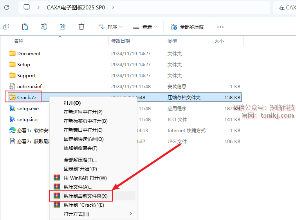The image size is (296, 220).
Task: Click the 2024/11/19 11:48 date of autorun.inf
Action: pos(131,87)
